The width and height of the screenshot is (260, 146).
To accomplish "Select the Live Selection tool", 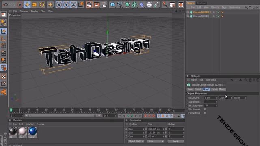I will click(19, 5).
